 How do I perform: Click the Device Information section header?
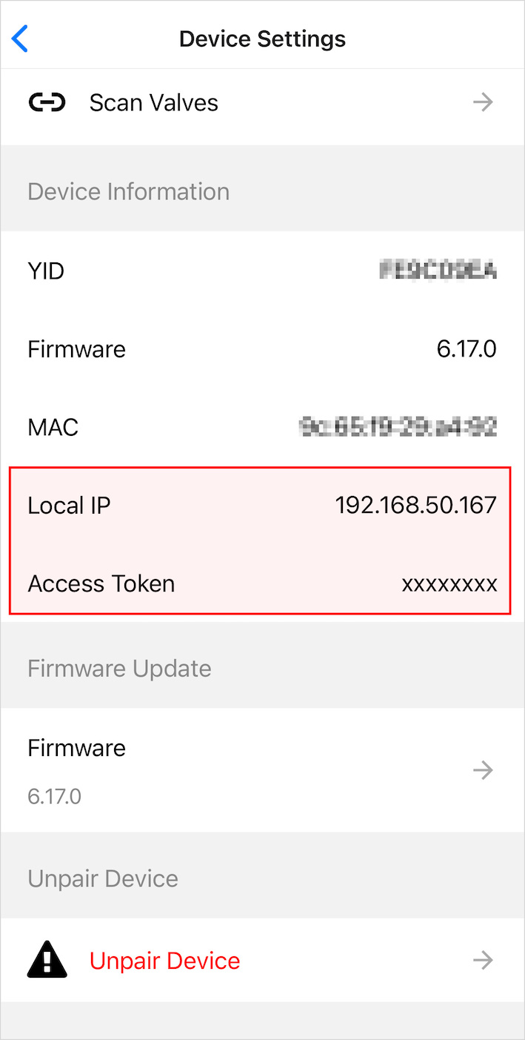[128, 191]
